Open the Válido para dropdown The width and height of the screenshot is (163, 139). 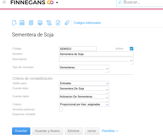[107, 83]
